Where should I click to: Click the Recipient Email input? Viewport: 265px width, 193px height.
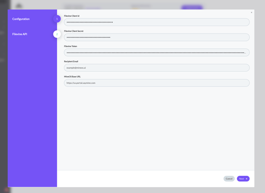(157, 68)
